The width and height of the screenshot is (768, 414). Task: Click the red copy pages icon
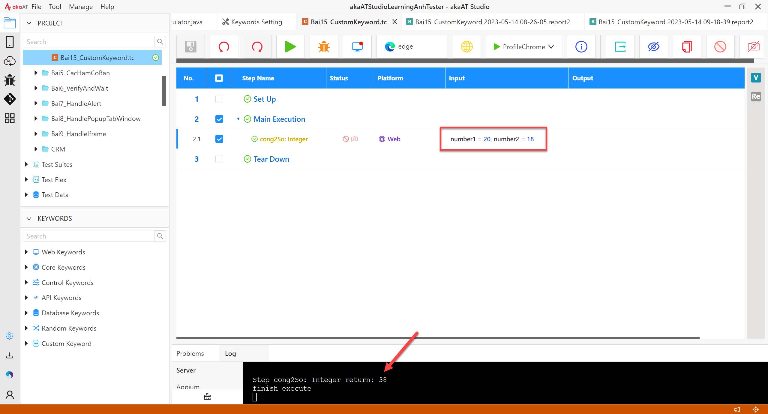click(687, 46)
